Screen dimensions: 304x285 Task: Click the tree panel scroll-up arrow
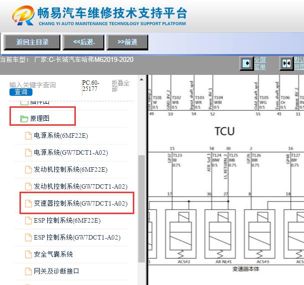pos(142,79)
